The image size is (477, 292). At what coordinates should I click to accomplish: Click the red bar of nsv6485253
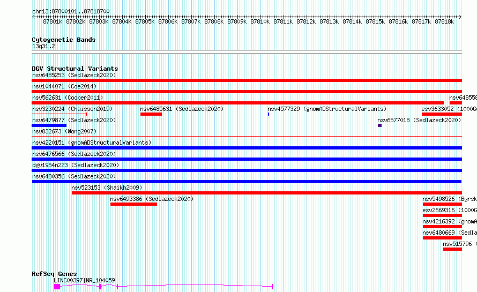tap(247, 80)
